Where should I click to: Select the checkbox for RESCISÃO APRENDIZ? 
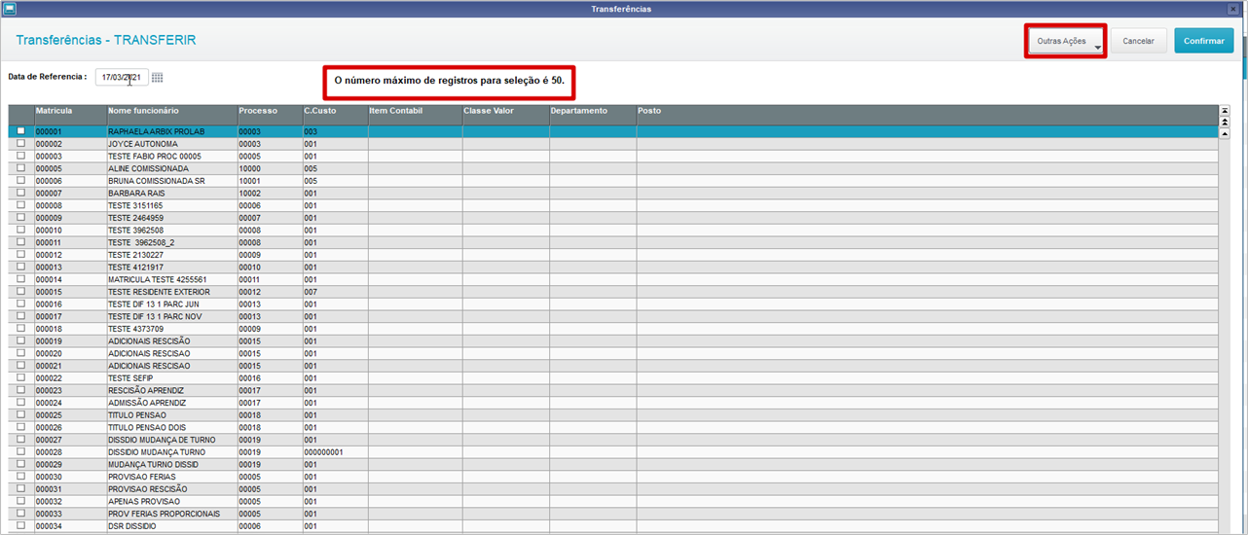20,390
